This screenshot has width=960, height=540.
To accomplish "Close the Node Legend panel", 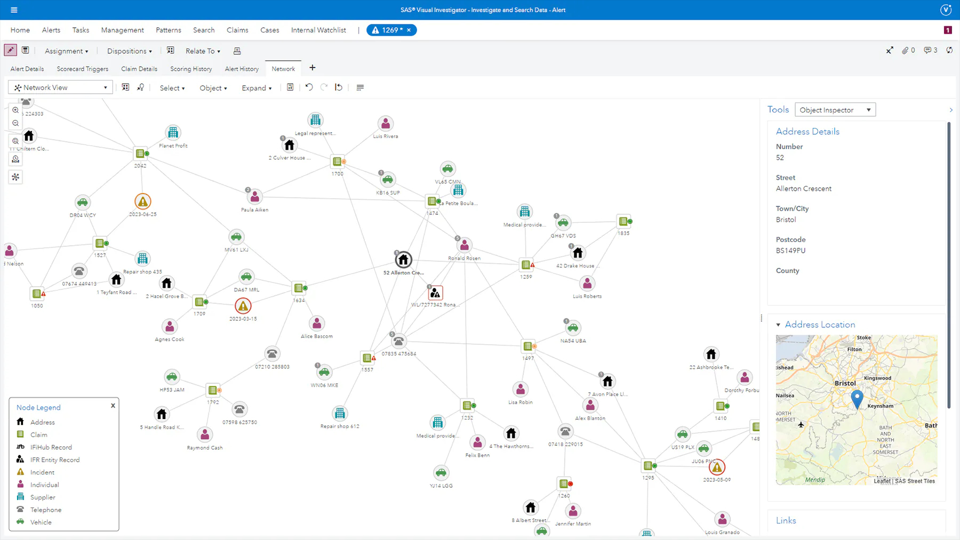I will click(113, 406).
